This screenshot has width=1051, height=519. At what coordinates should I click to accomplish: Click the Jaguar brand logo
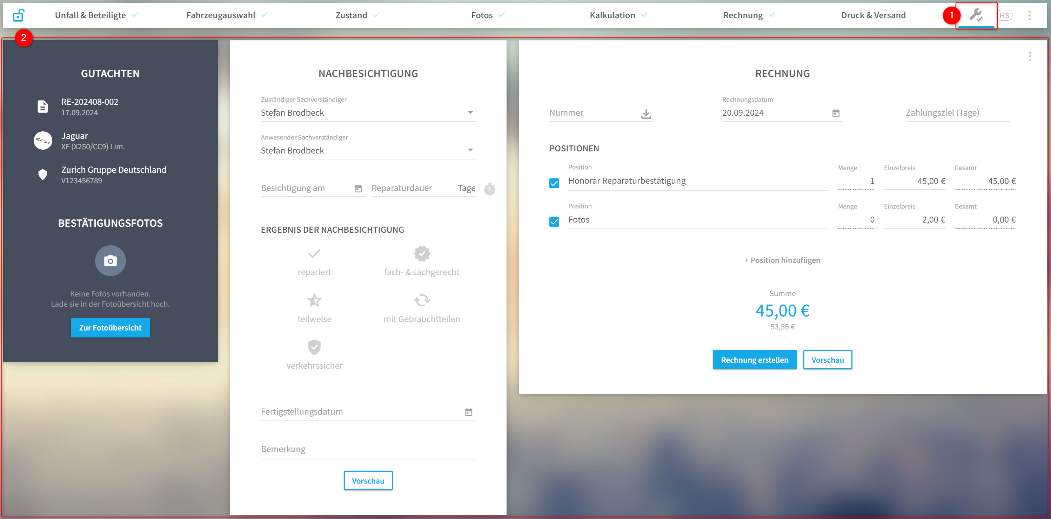pyautogui.click(x=42, y=141)
